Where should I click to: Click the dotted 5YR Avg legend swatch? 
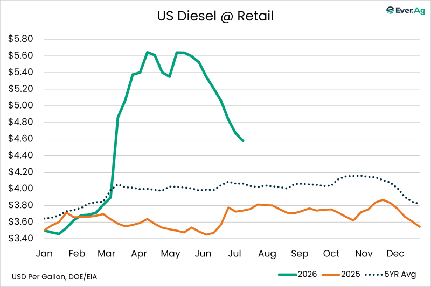point(374,275)
